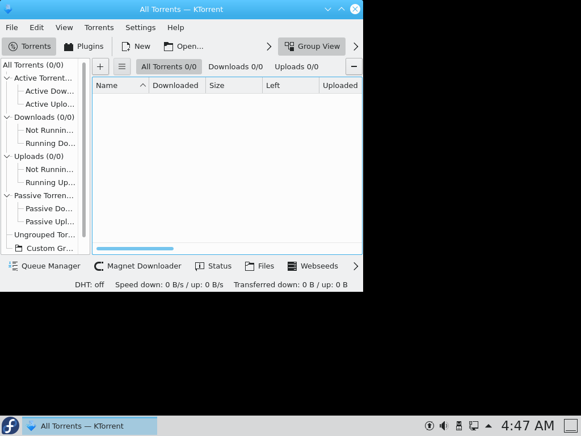The width and height of the screenshot is (581, 436).
Task: Open the Magnet Downloader panel
Action: (138, 266)
